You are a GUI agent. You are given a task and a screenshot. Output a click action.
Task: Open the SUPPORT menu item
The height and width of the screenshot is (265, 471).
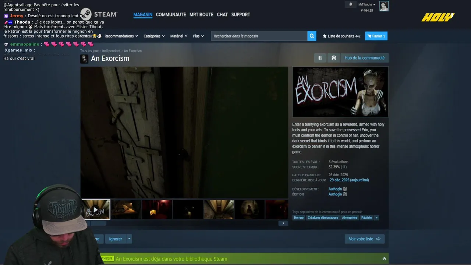click(241, 15)
